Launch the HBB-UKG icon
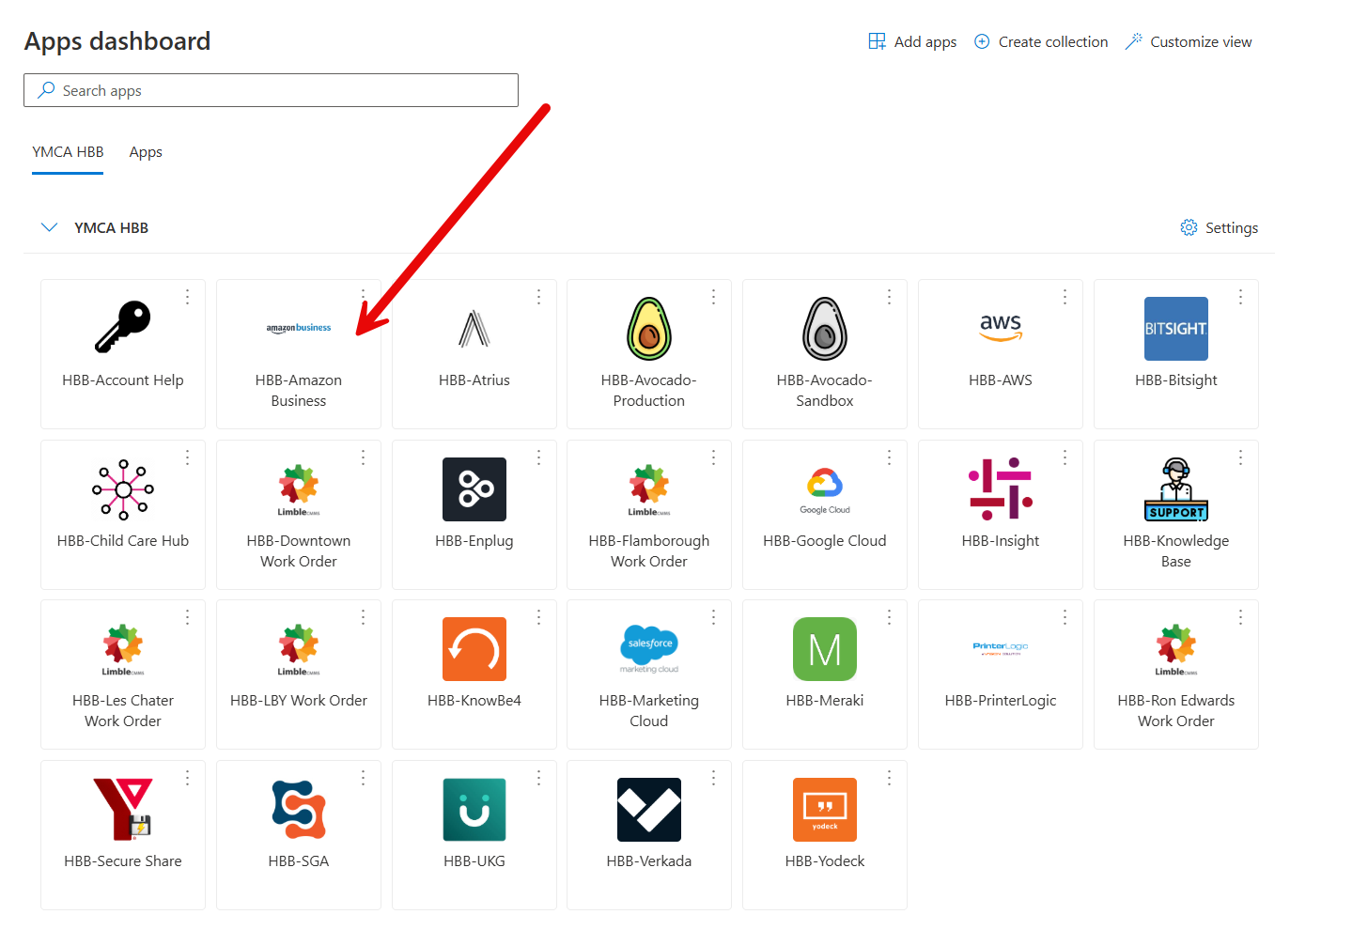 [x=474, y=810]
